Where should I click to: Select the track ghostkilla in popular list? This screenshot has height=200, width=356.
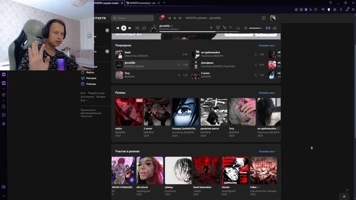click(x=152, y=64)
